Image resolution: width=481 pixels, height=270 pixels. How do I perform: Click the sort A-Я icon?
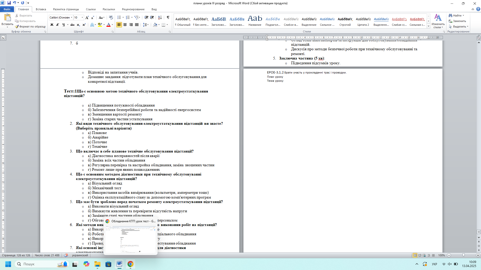tap(160, 17)
